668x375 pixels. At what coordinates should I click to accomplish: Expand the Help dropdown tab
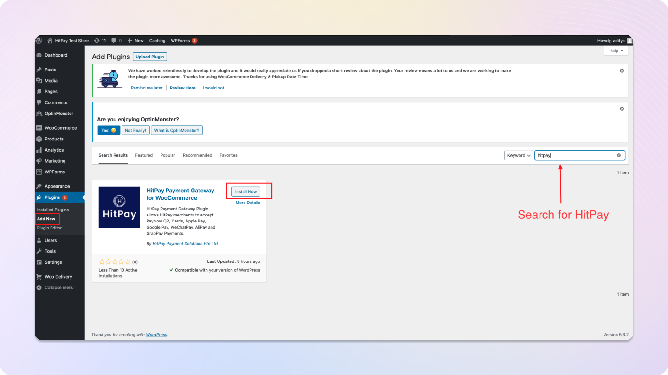tap(616, 51)
